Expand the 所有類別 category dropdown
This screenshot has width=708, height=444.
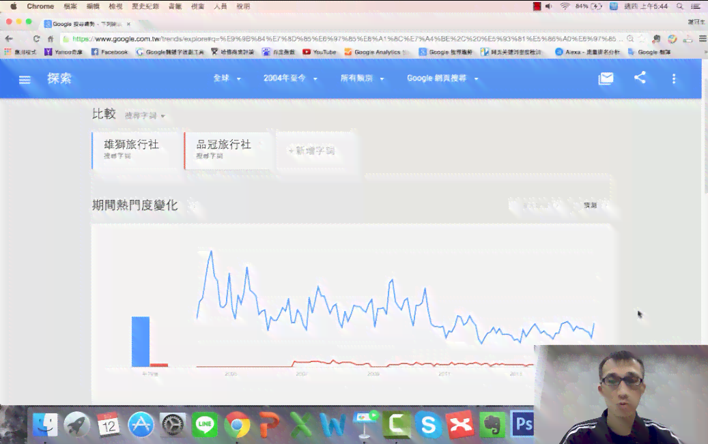(x=362, y=78)
